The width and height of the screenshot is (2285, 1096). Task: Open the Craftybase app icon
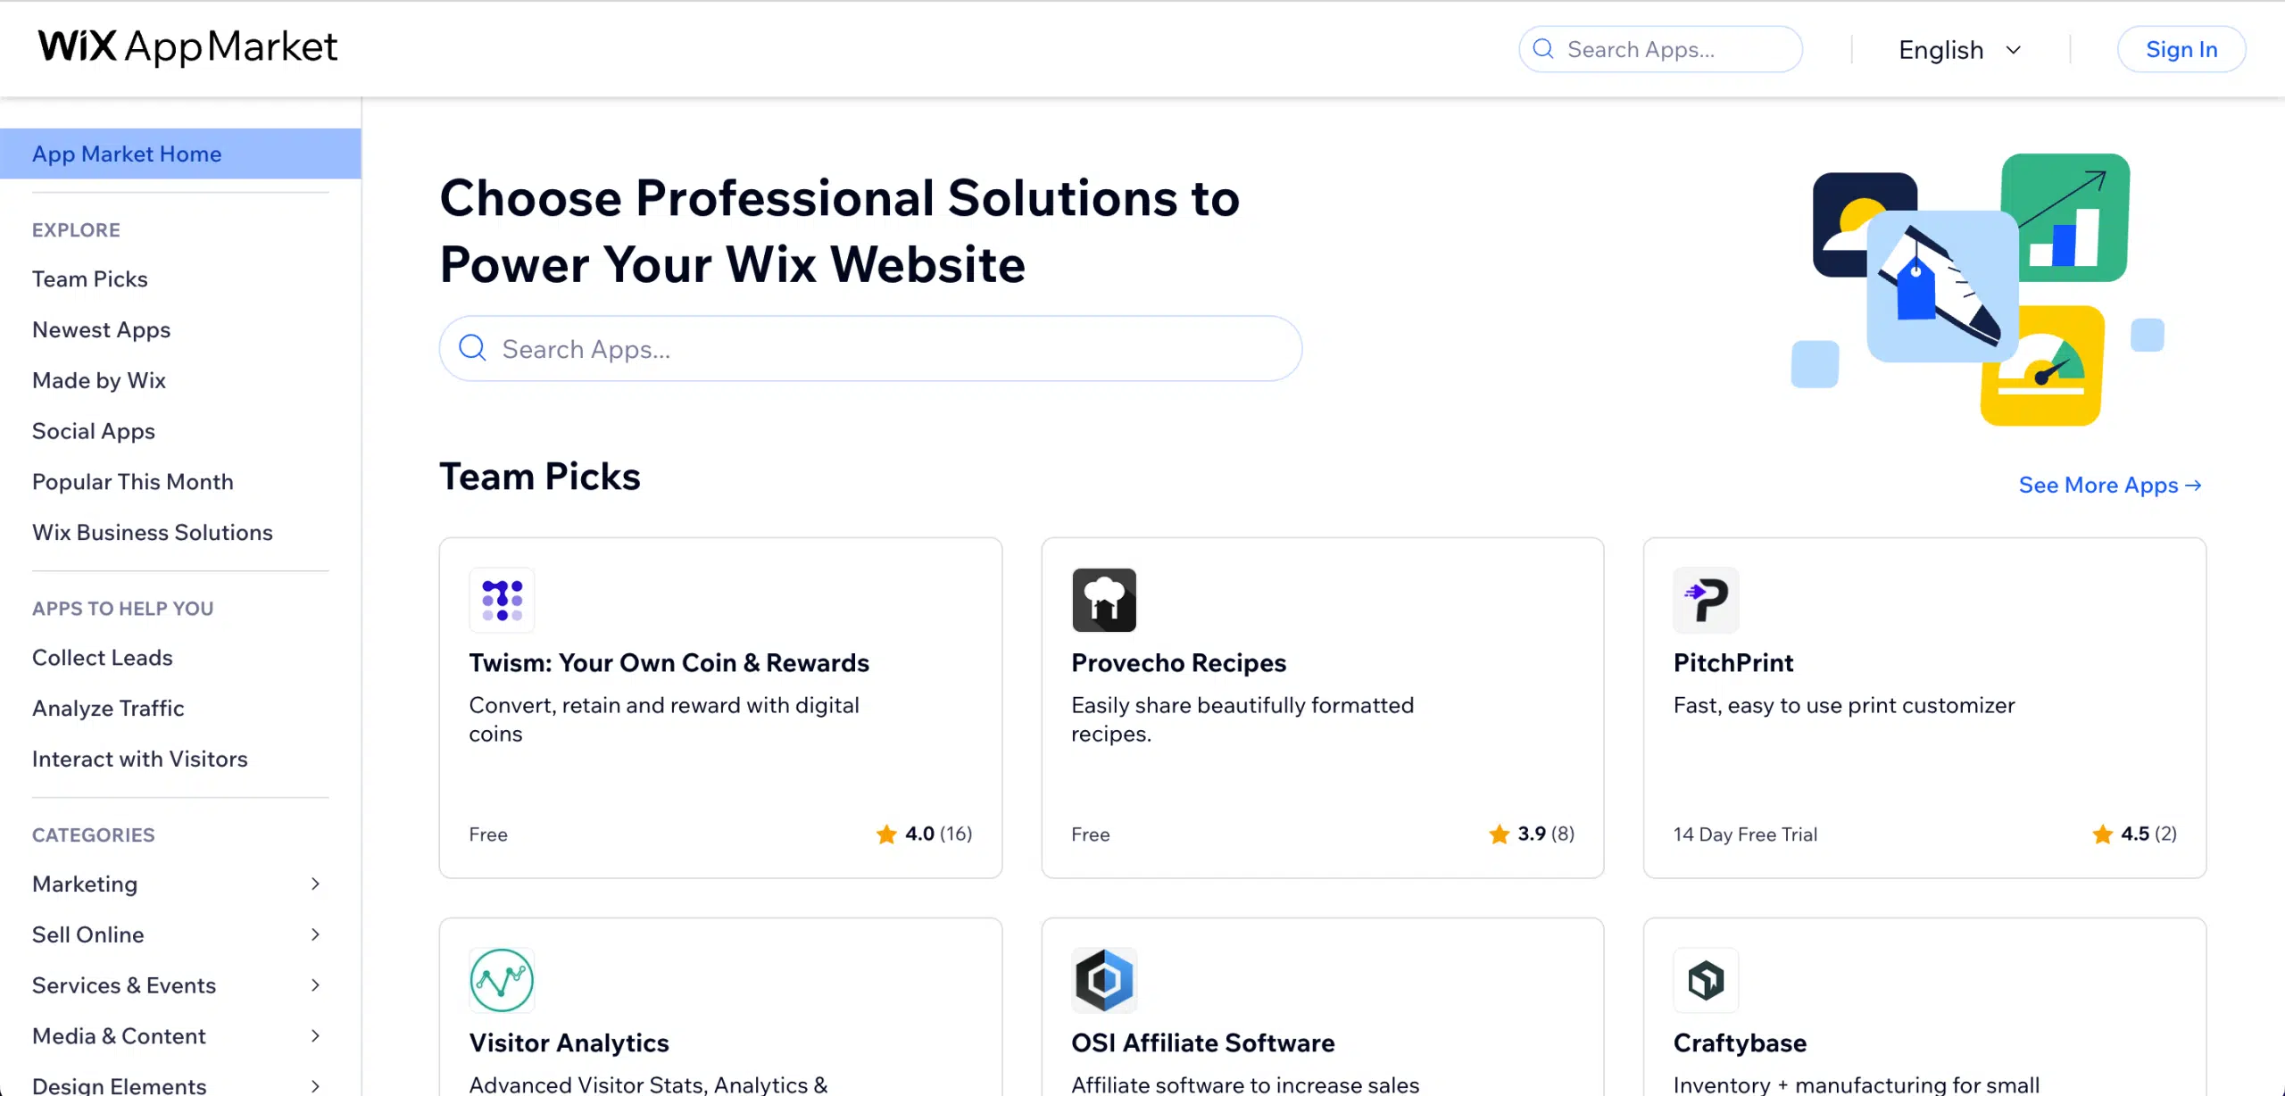(1706, 980)
